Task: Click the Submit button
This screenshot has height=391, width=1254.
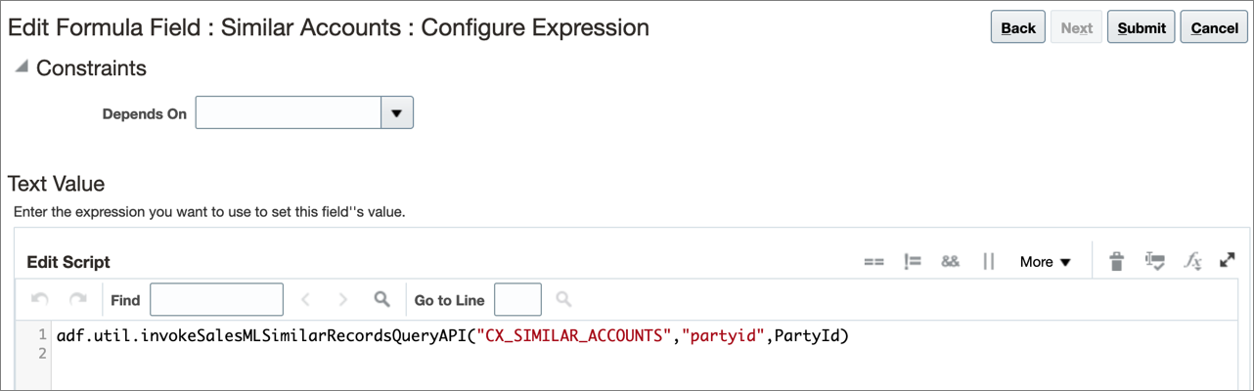Action: click(1142, 27)
